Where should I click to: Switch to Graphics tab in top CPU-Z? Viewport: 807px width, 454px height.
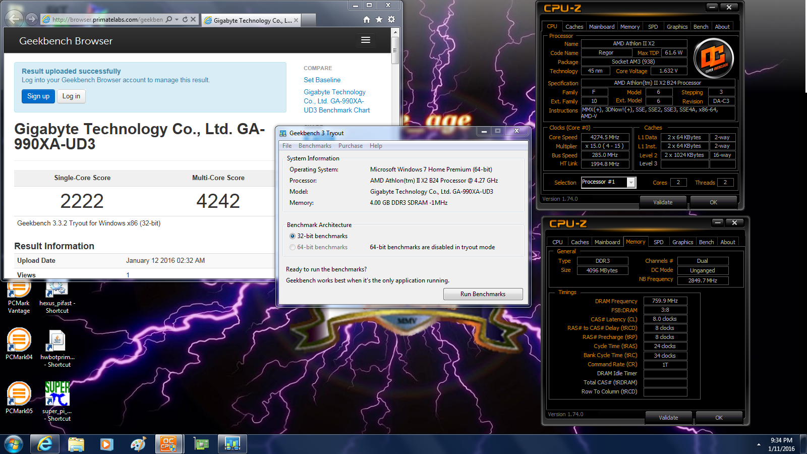(x=677, y=27)
